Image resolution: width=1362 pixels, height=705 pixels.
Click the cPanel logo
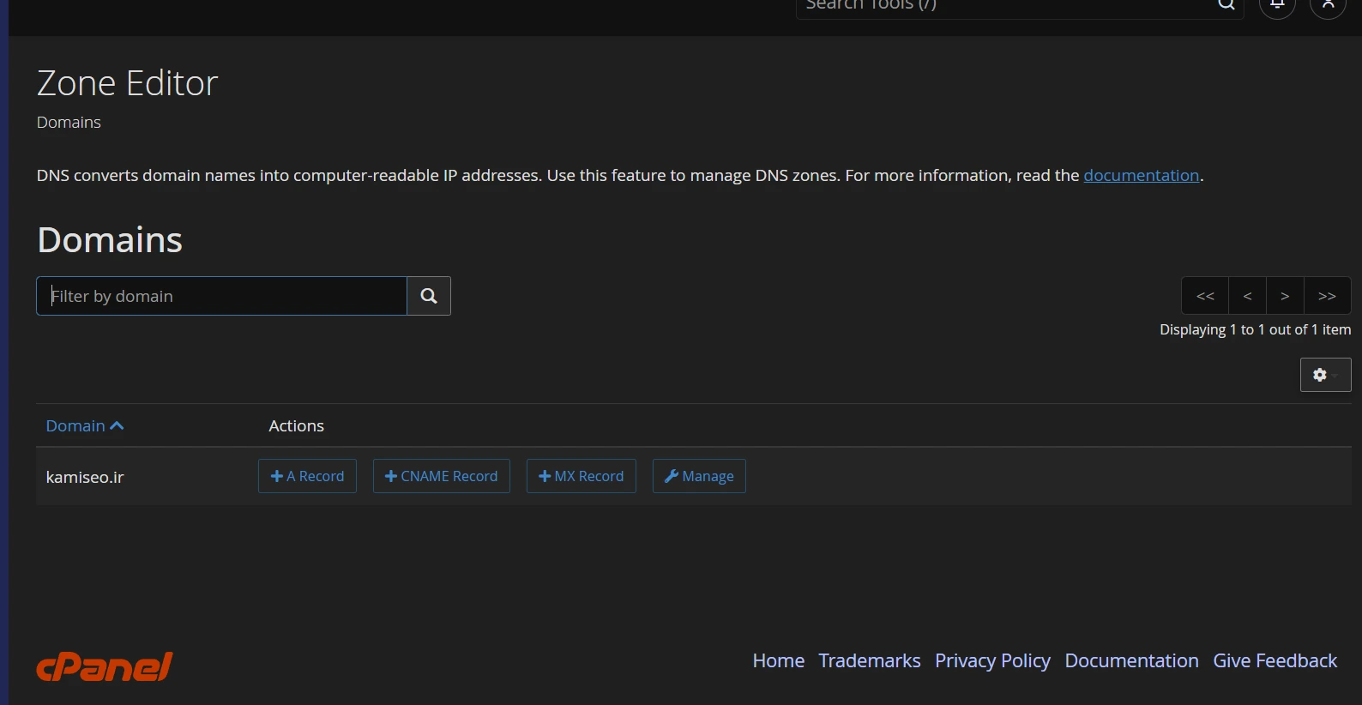(105, 666)
